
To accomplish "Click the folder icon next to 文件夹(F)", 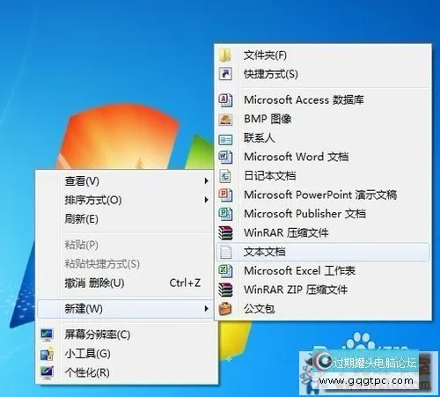I will point(225,55).
